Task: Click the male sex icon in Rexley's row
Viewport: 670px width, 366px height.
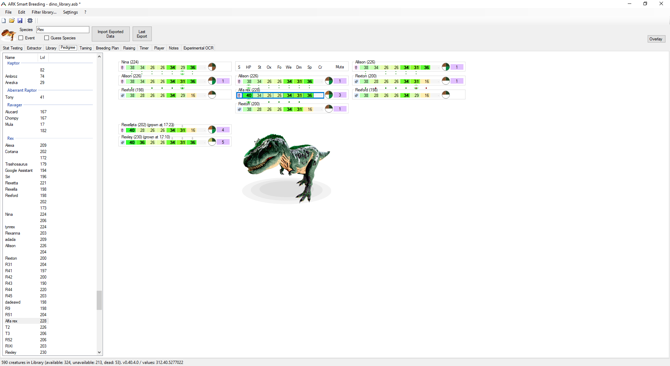Action: point(122,143)
